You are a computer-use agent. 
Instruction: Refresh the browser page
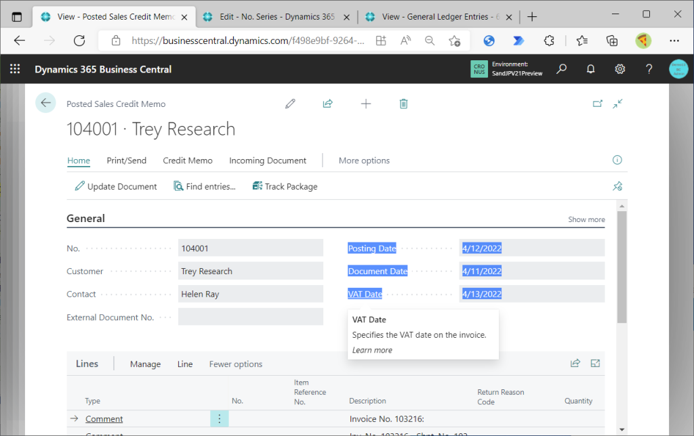point(79,41)
